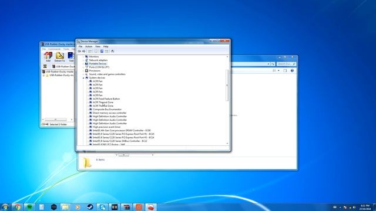Viewport: 376px width, 211px height.
Task: Go back in Device Manager toolbar
Action: pos(79,51)
